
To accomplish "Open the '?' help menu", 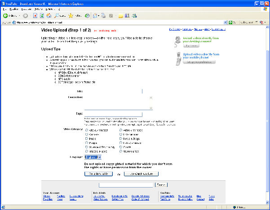I will (59, 9).
